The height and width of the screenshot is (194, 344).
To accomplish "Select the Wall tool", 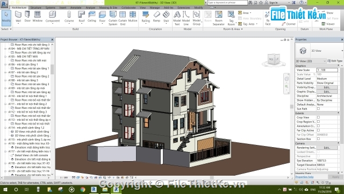I will pos(18,17).
